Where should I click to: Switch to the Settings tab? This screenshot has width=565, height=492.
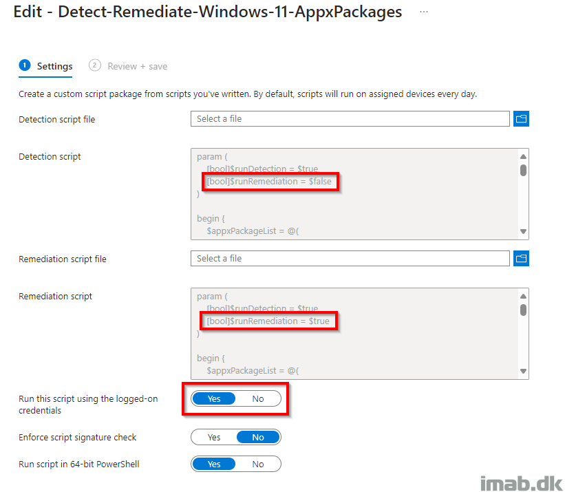pyautogui.click(x=45, y=66)
